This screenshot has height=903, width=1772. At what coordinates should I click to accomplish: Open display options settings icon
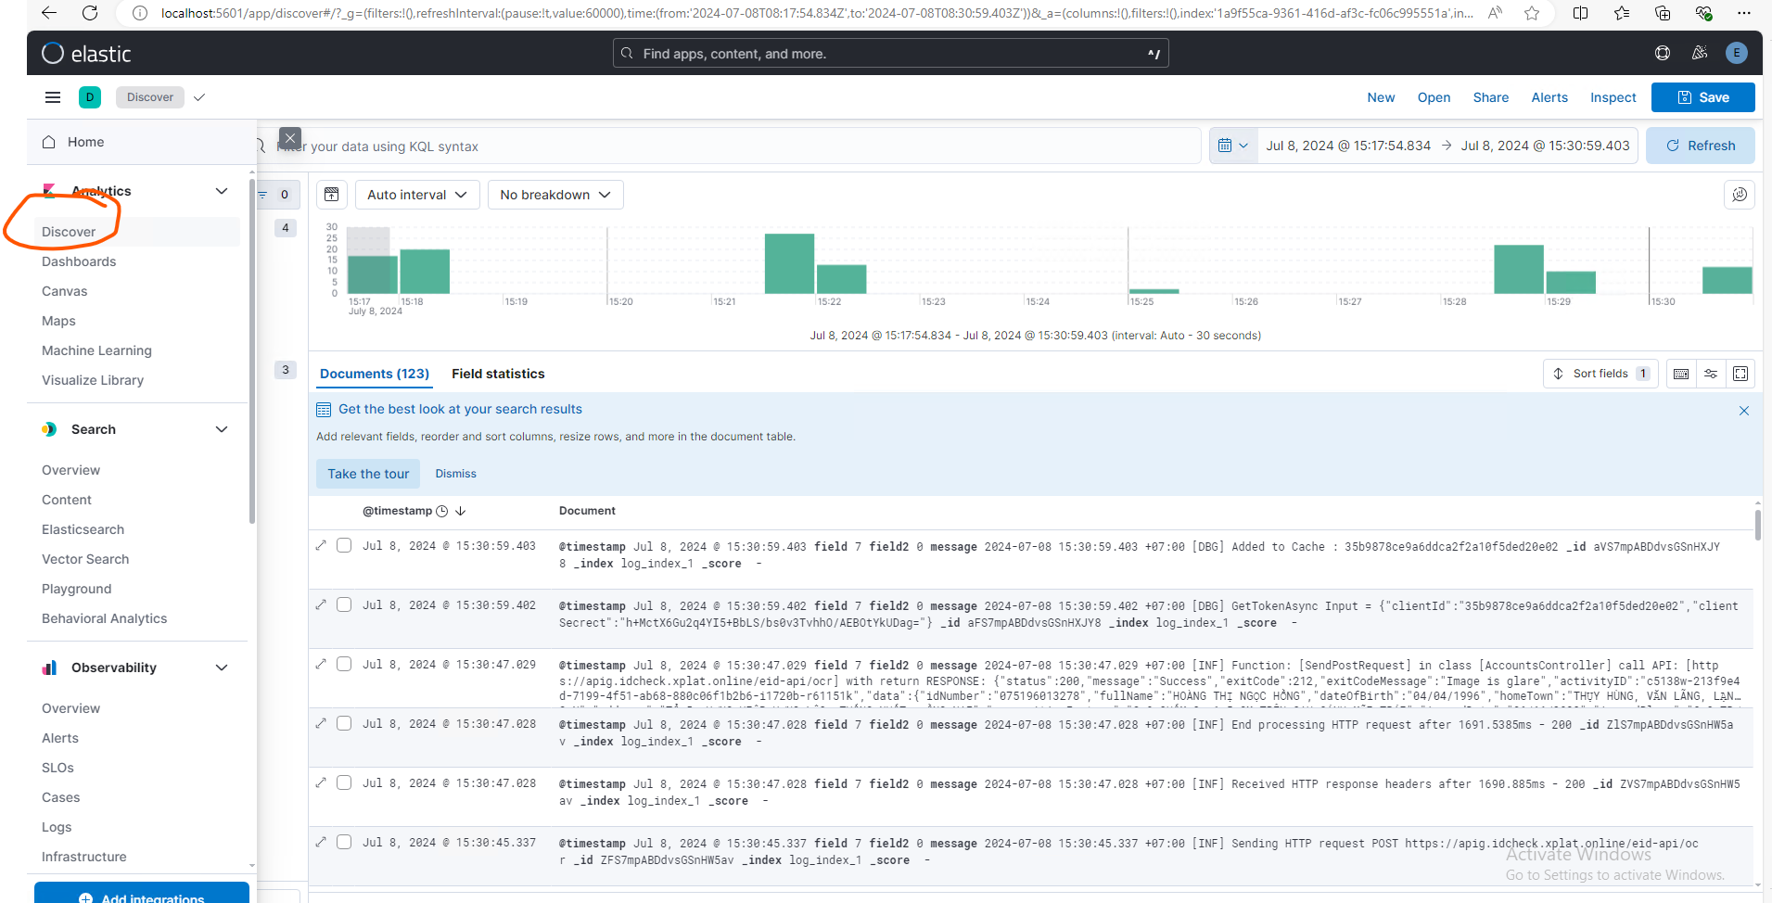1711,374
